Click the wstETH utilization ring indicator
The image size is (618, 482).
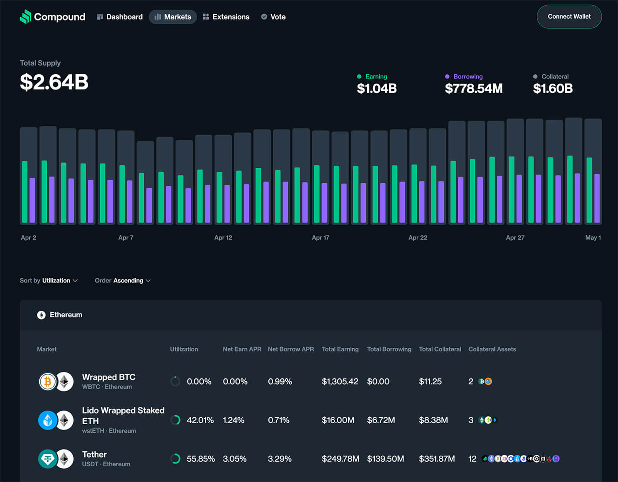pyautogui.click(x=175, y=420)
